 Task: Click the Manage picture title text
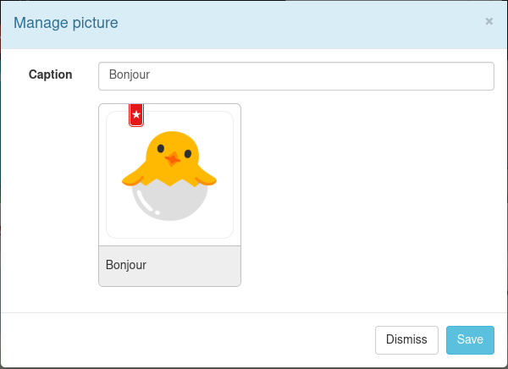(x=65, y=23)
